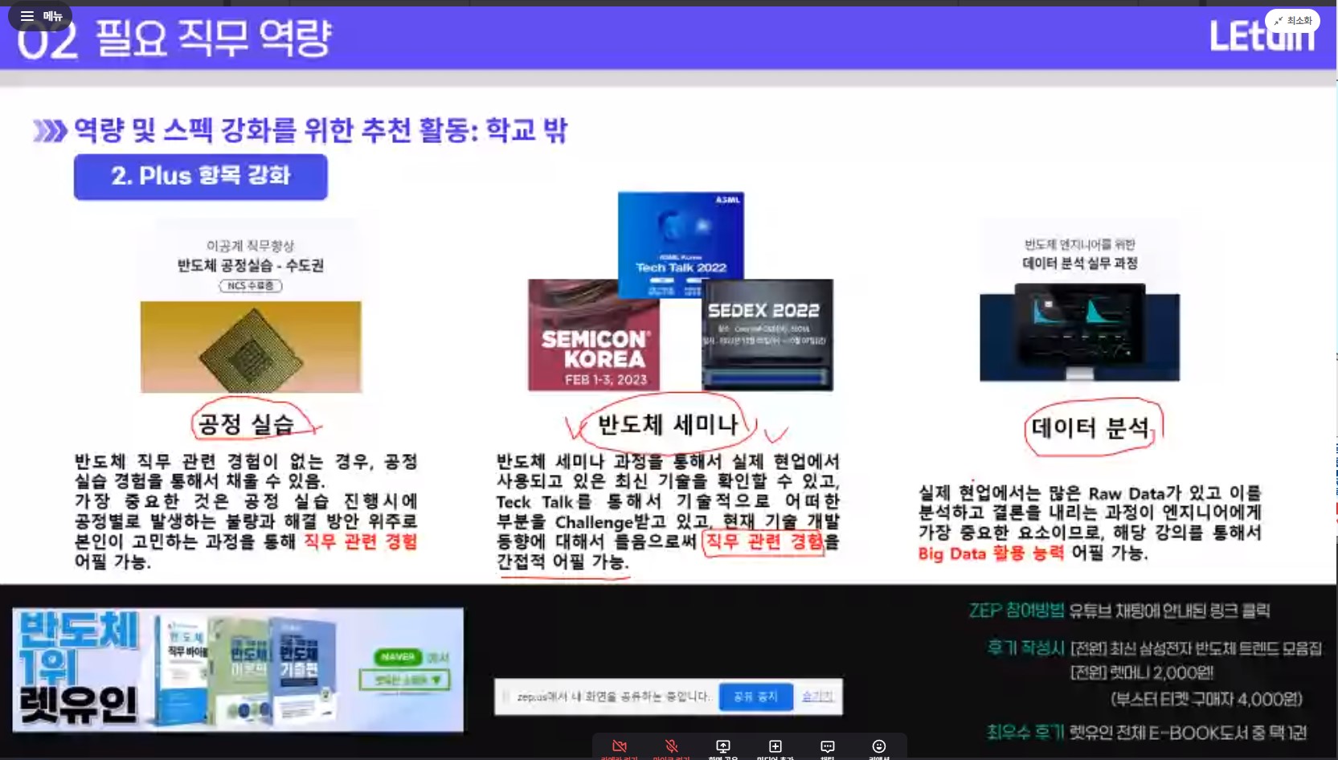Click the 2. Plus 항목 강화 label
The image size is (1338, 760).
click(201, 177)
